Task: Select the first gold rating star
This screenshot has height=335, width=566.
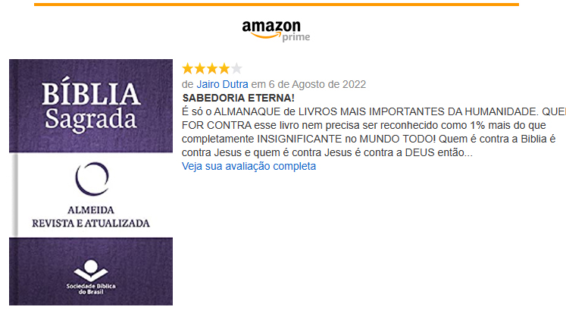Action: click(x=187, y=68)
